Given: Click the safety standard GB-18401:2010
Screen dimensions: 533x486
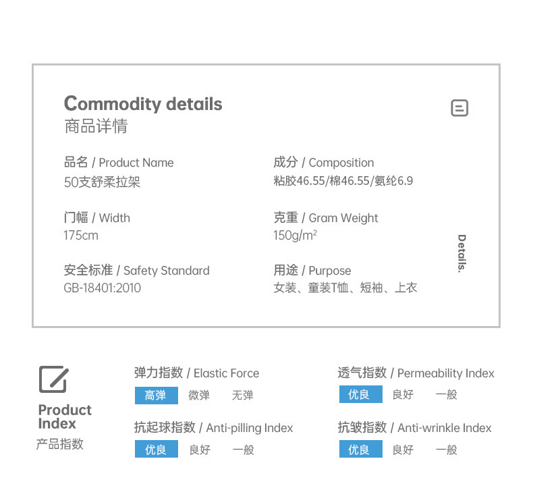Looking at the screenshot, I should (103, 288).
